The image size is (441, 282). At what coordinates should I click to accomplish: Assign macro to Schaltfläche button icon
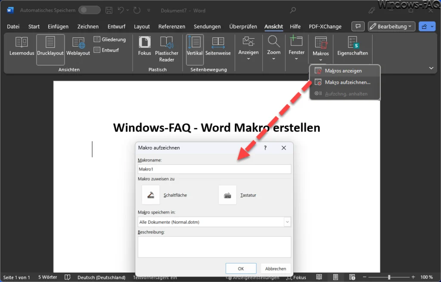click(x=151, y=195)
